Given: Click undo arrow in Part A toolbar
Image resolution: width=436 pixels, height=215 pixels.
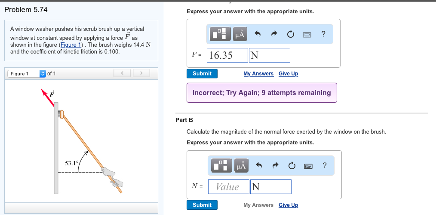Looking at the screenshot, I should 258,34.
